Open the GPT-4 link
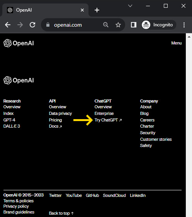Screen dimensions: 192x217 (x=9, y=120)
